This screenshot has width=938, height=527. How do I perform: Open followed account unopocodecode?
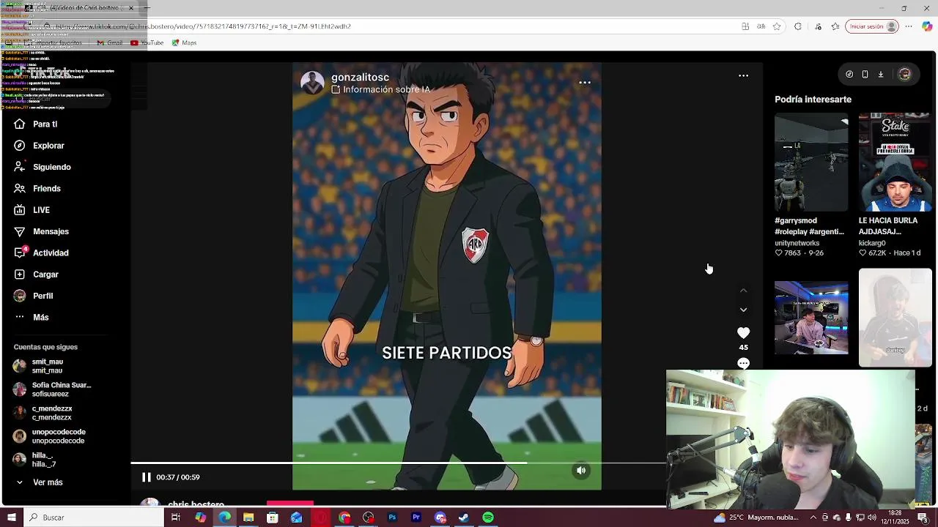tap(48, 436)
